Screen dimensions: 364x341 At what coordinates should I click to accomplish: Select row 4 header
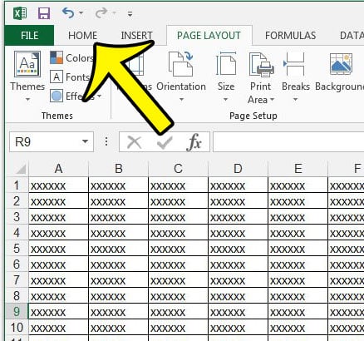17,233
